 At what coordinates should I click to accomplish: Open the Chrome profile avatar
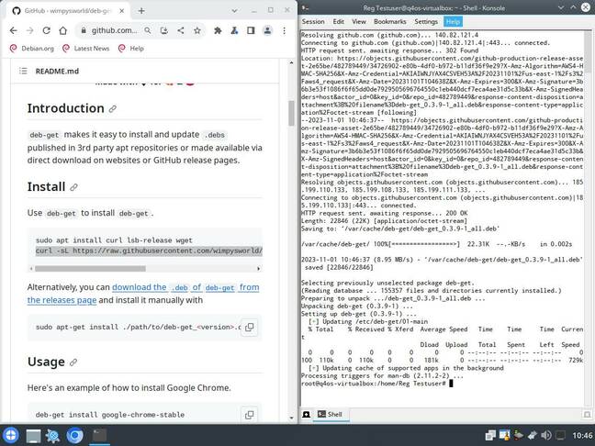tap(267, 30)
